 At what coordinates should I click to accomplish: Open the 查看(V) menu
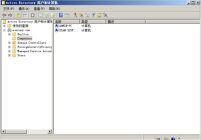(39, 9)
